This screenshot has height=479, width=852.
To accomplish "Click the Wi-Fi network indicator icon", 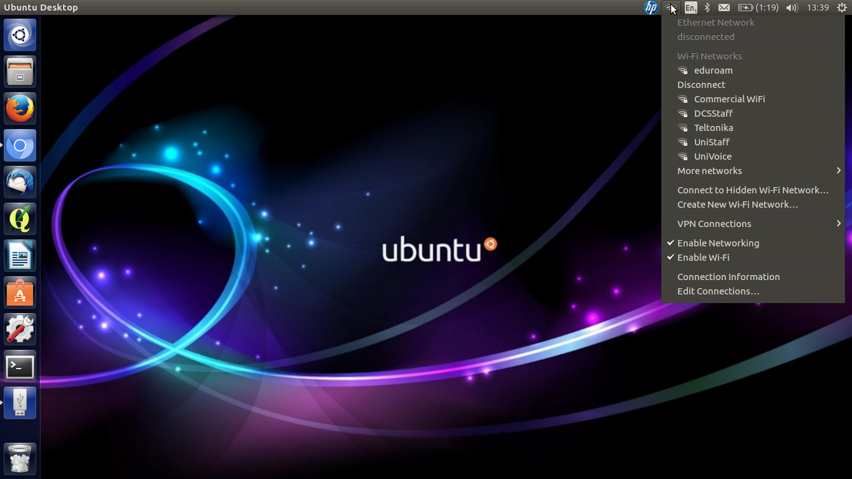I will (x=671, y=7).
